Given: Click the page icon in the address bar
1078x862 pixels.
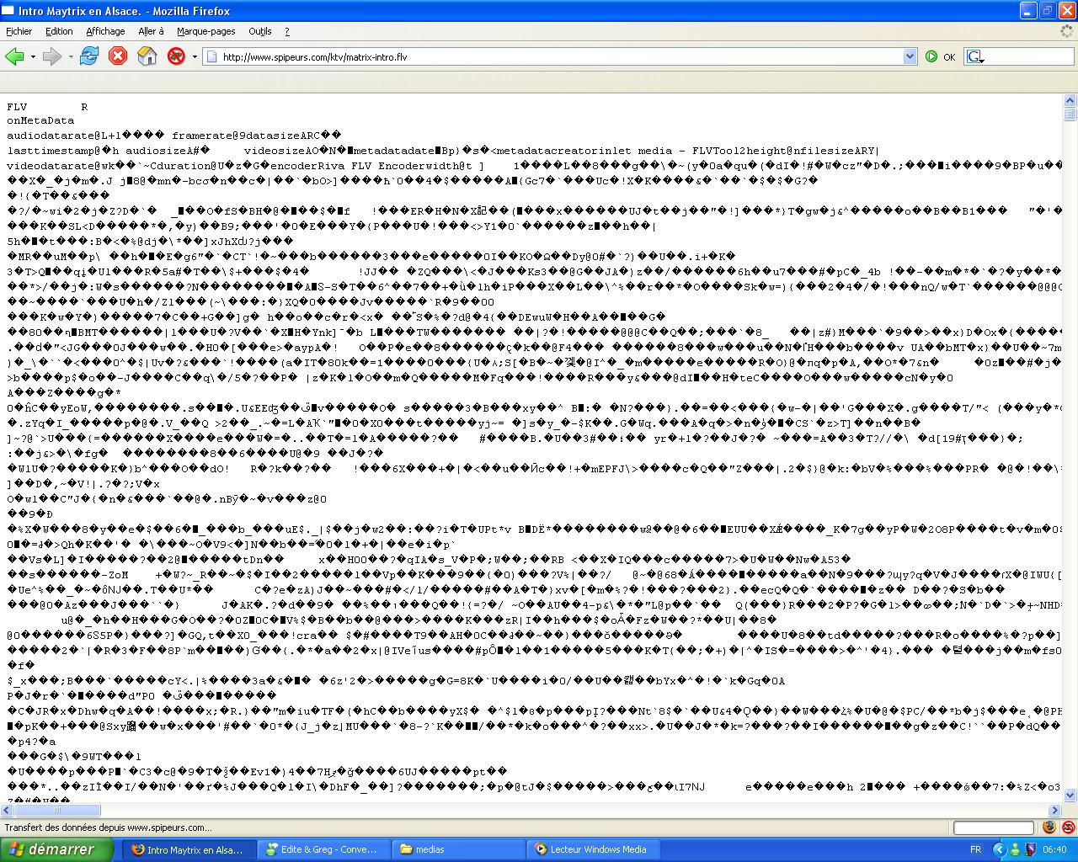Looking at the screenshot, I should point(211,56).
